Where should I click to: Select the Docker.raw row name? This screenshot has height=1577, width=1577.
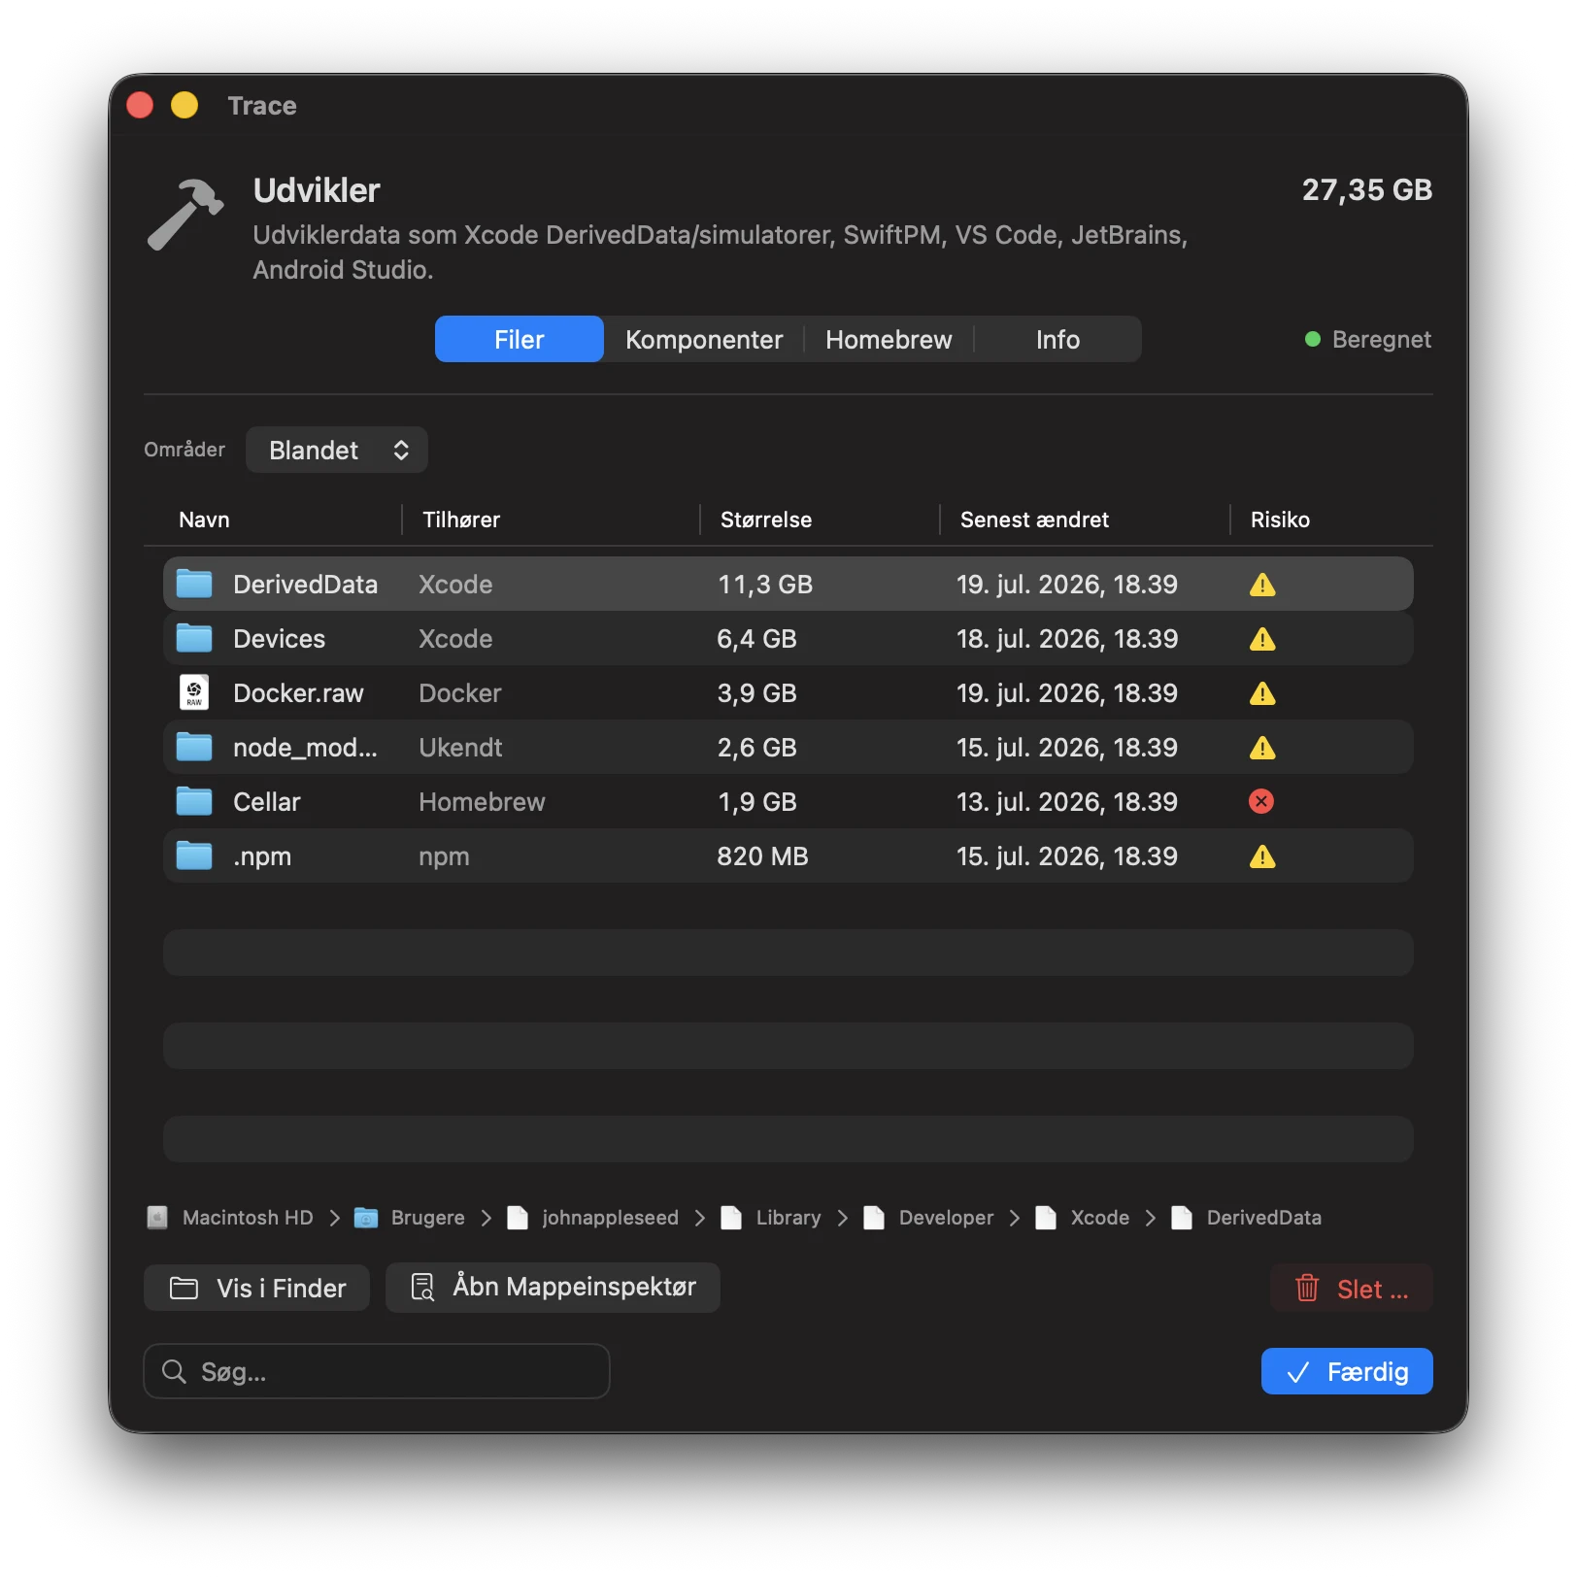pyautogui.click(x=298, y=693)
